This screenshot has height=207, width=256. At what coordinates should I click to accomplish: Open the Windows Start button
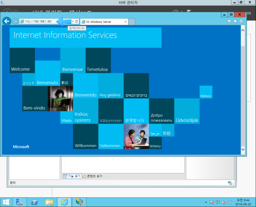(x=6, y=202)
